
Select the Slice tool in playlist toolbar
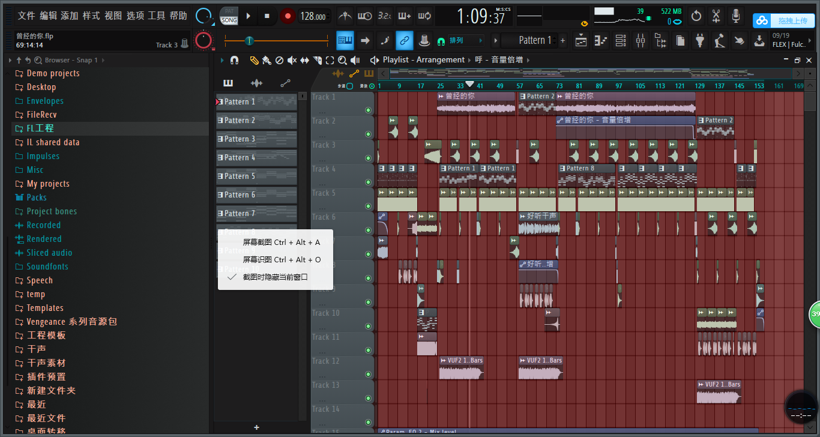tap(317, 60)
